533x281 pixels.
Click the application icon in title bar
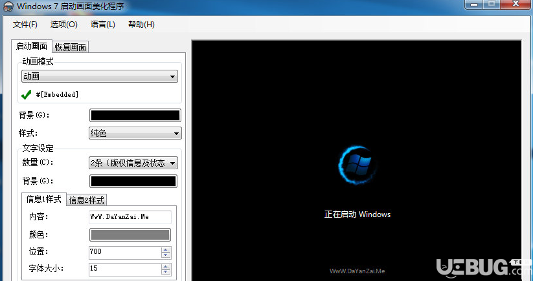point(8,6)
